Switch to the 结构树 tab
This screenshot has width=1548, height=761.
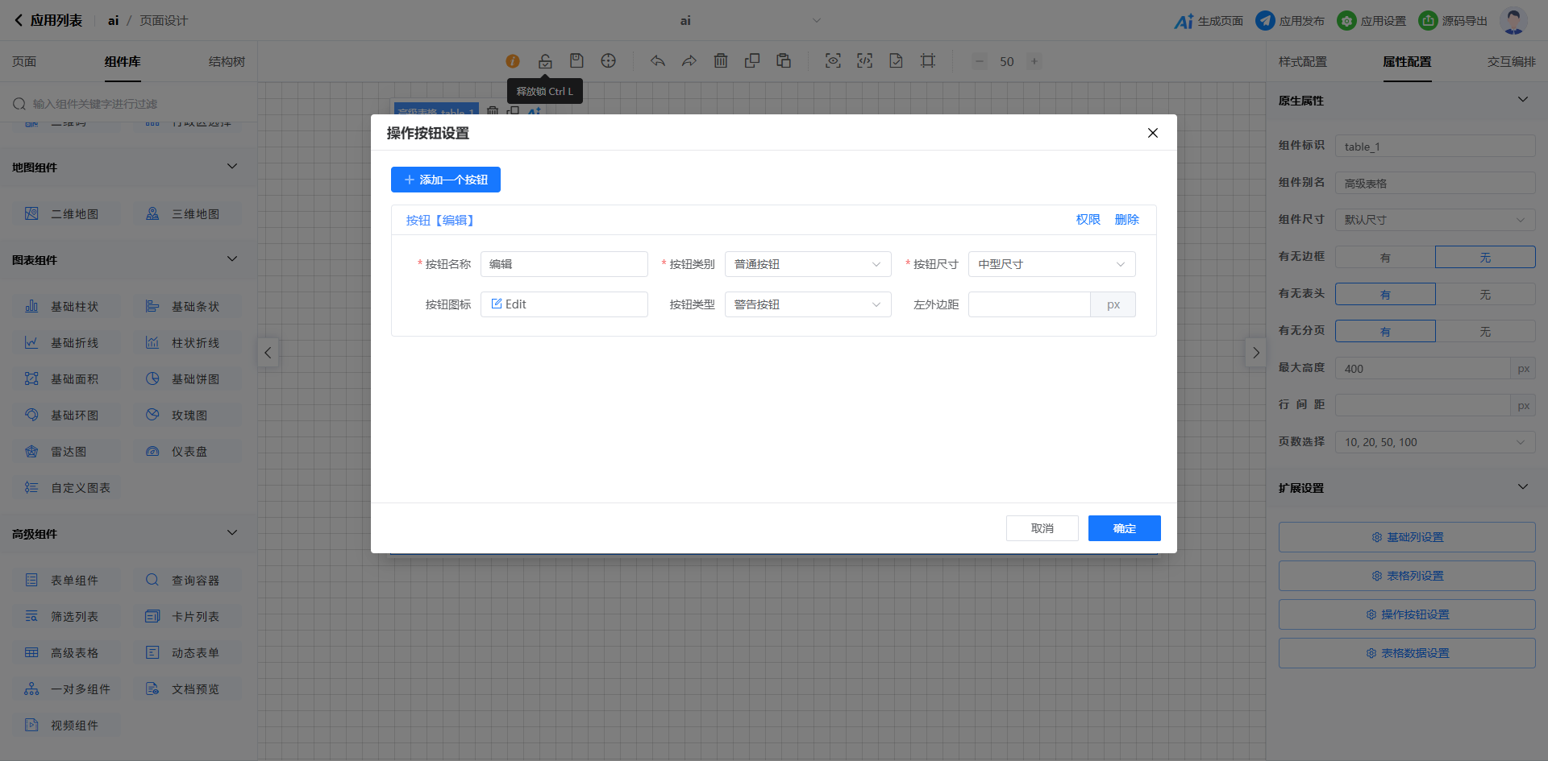coord(227,62)
